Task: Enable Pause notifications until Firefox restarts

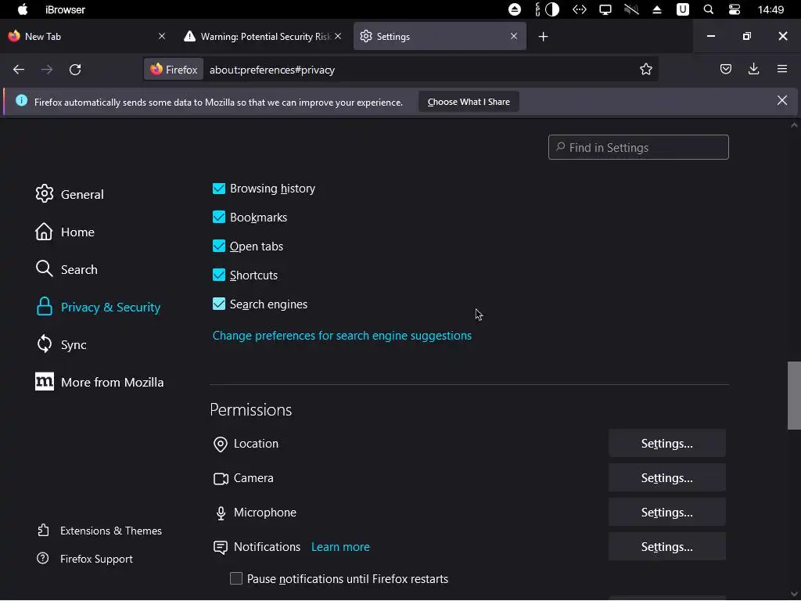Action: 236,579
